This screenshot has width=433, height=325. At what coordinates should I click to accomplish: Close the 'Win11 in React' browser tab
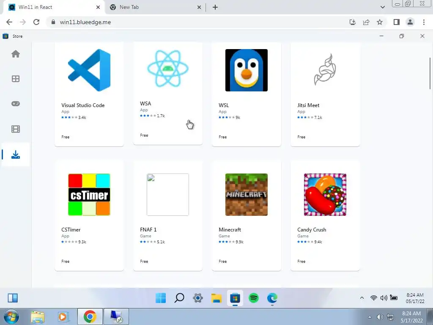point(98,8)
